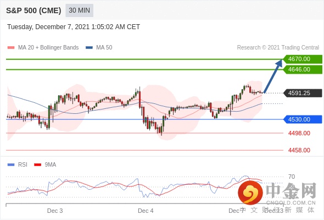Click the 'Dec 4' time axis label

point(146,211)
